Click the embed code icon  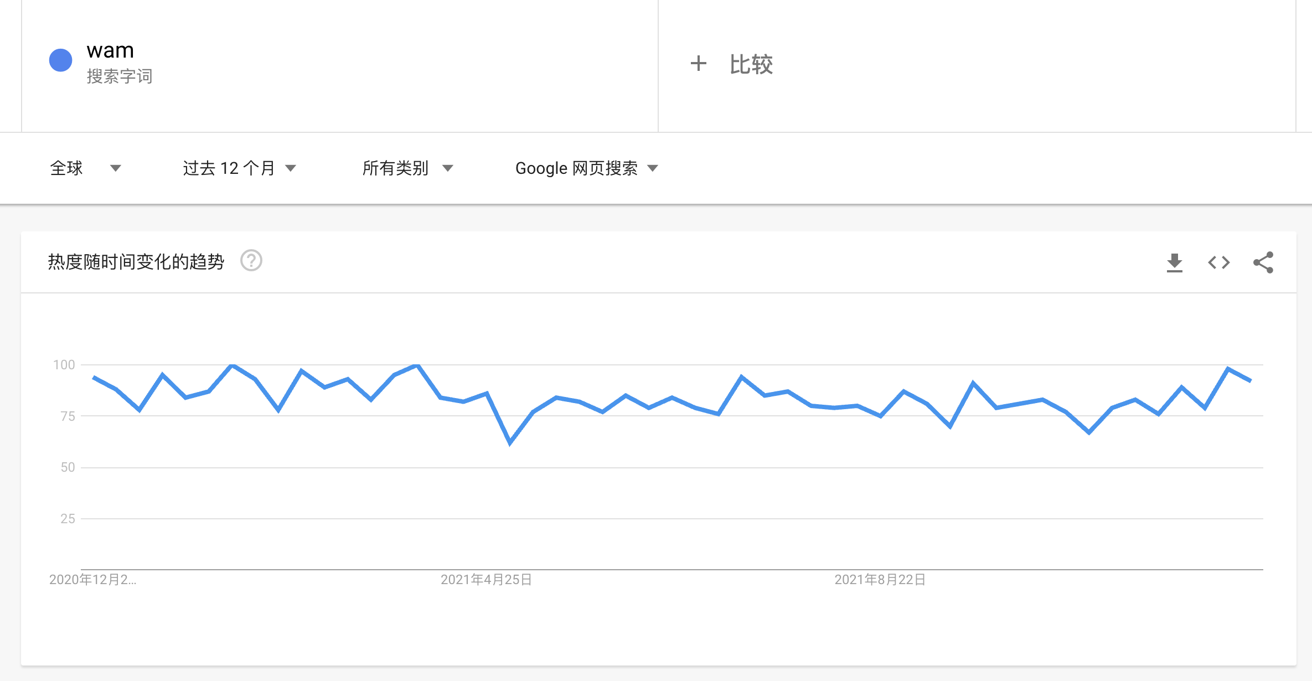1218,262
